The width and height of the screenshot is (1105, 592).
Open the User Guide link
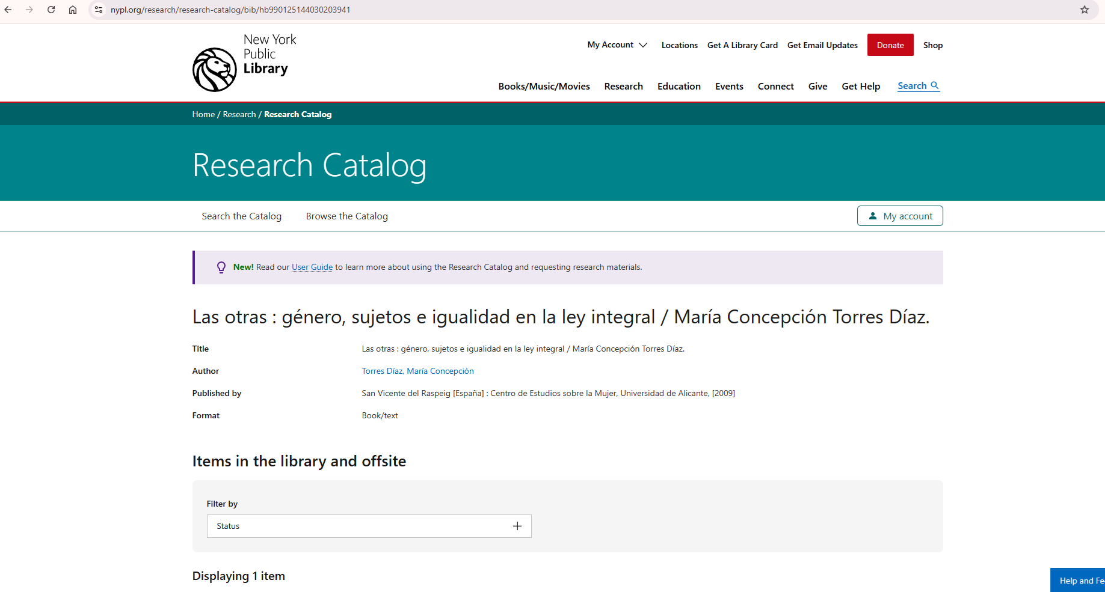(312, 267)
